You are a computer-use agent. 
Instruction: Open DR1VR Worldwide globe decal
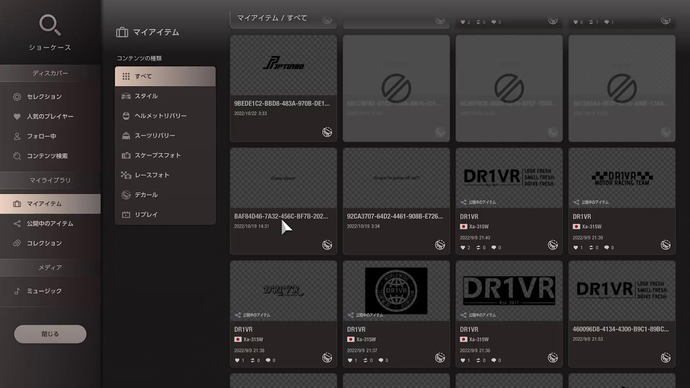tap(396, 291)
